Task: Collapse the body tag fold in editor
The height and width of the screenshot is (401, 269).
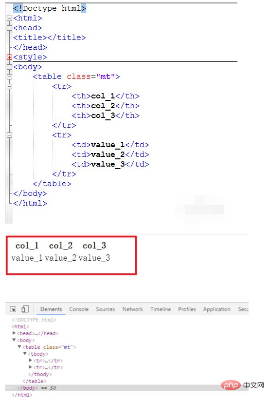Action: [9, 67]
